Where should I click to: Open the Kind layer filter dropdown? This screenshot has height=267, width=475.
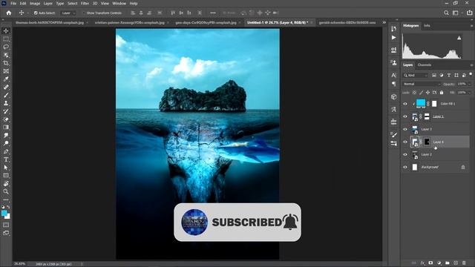coord(416,75)
